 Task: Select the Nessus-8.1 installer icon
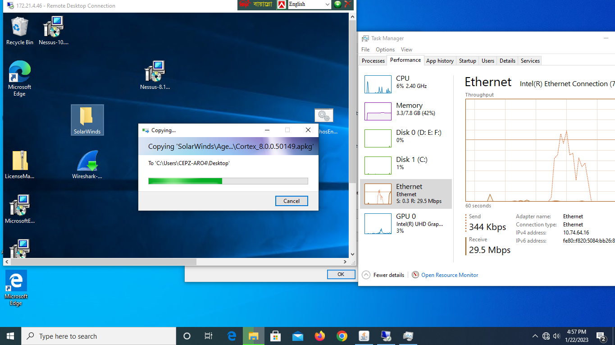[155, 75]
